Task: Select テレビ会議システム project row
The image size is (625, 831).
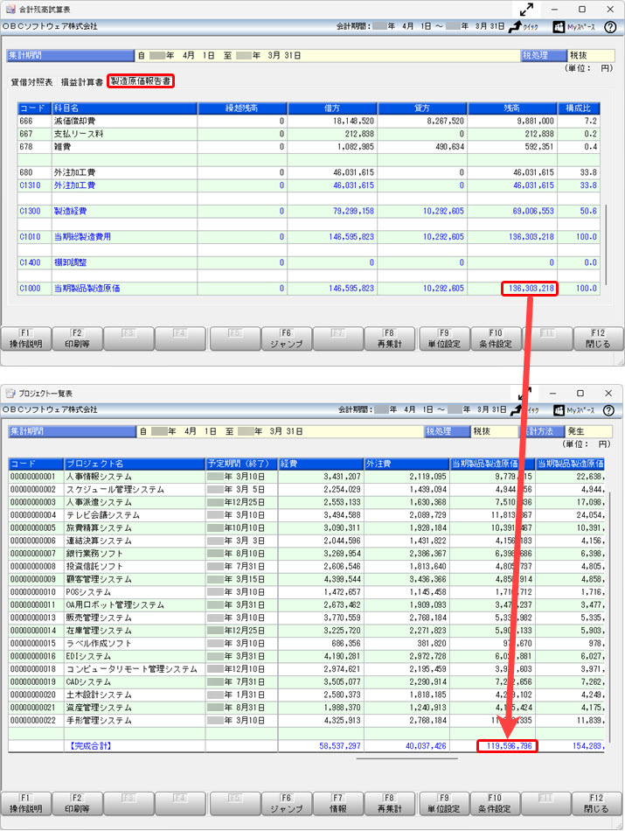Action: [307, 515]
